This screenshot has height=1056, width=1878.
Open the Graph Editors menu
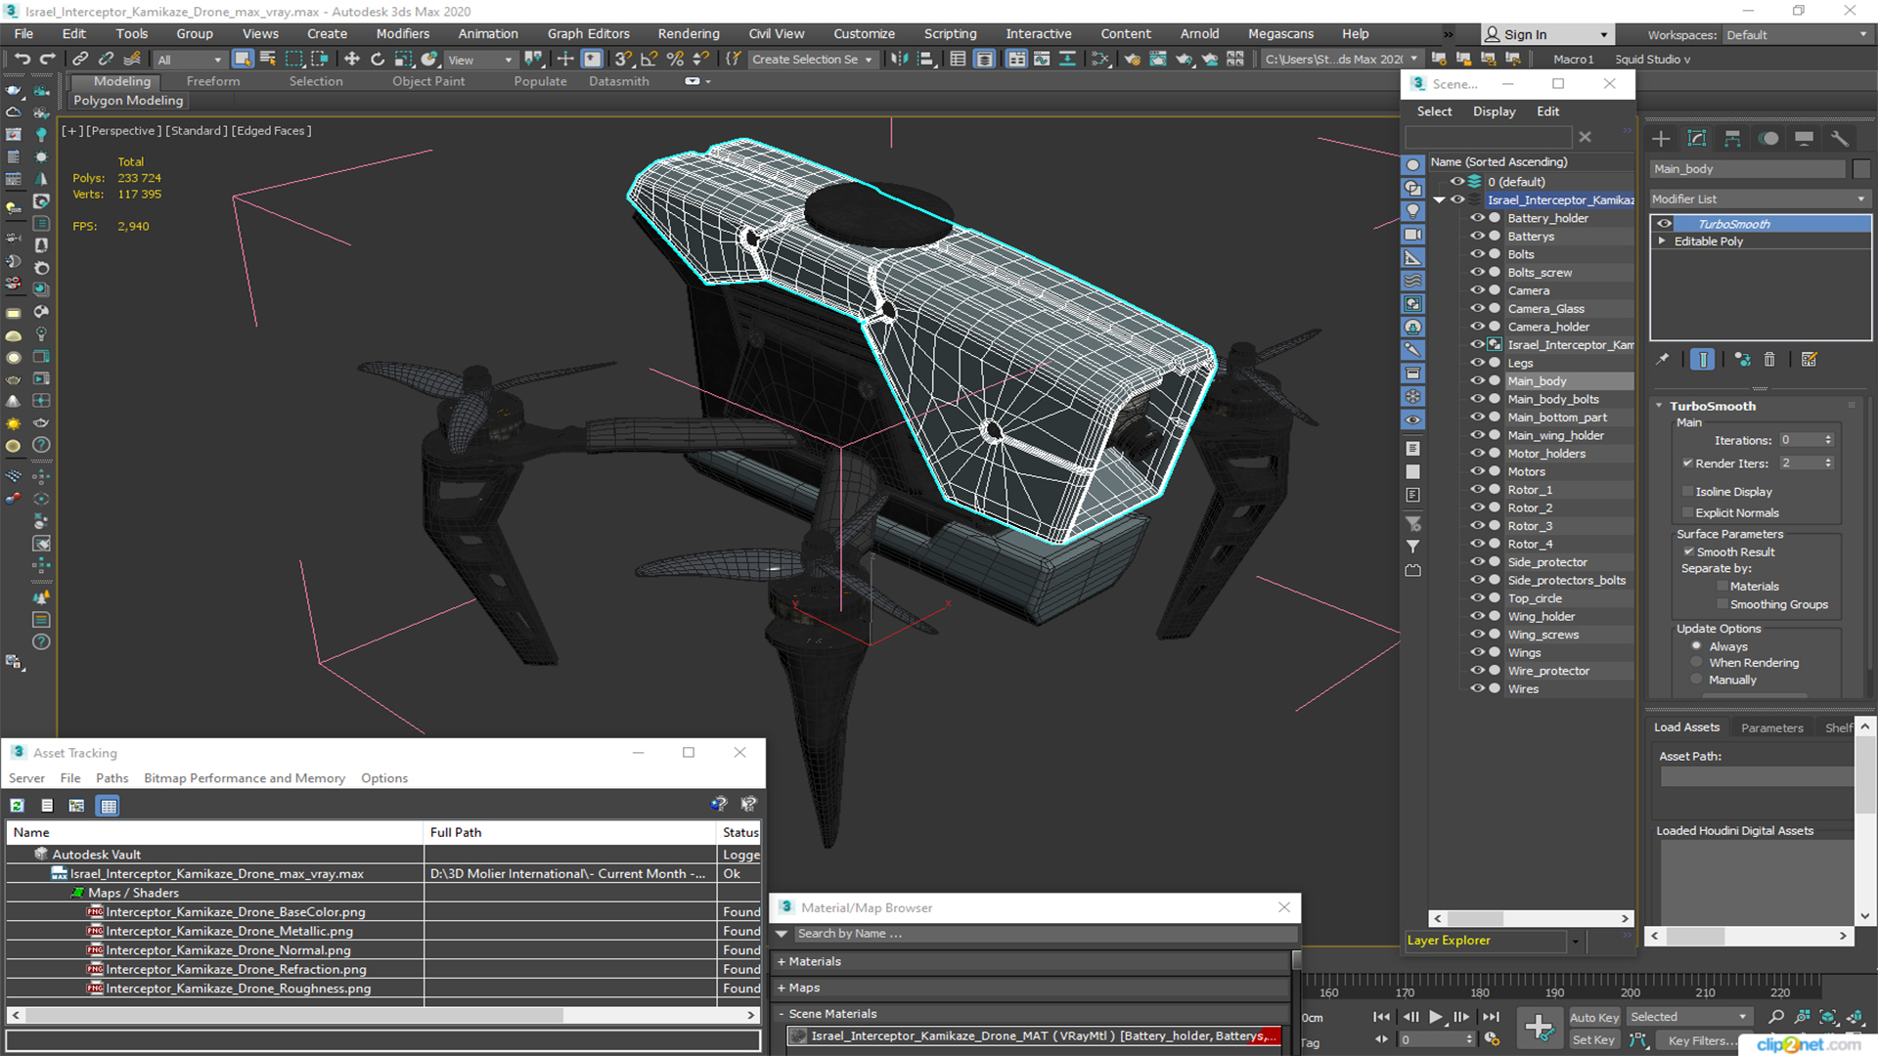[x=588, y=33]
